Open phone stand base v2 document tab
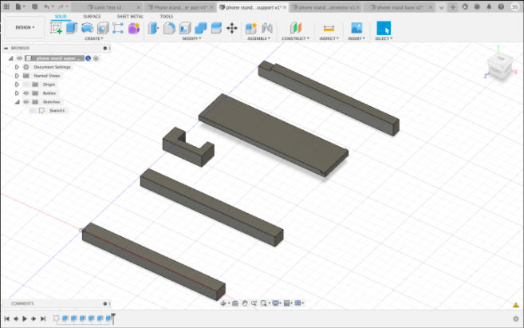Screen dimensions: 524x328 tap(400, 7)
